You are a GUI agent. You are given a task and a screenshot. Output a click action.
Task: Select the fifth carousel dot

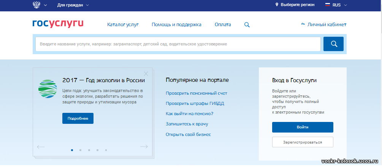click(x=106, y=150)
